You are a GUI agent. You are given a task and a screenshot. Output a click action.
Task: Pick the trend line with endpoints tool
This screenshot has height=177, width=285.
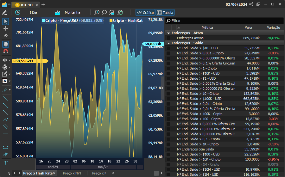click(x=6, y=105)
